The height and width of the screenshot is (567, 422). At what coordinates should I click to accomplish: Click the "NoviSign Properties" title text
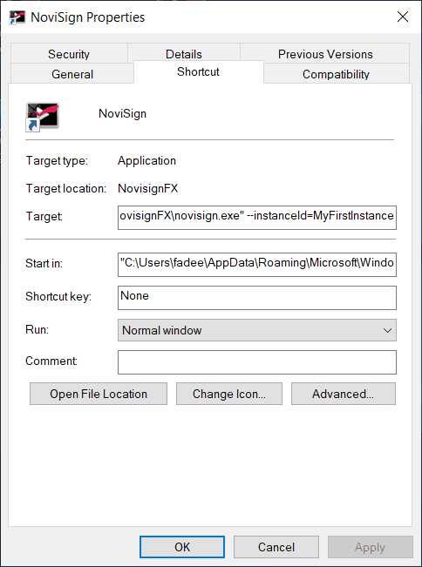coord(87,17)
